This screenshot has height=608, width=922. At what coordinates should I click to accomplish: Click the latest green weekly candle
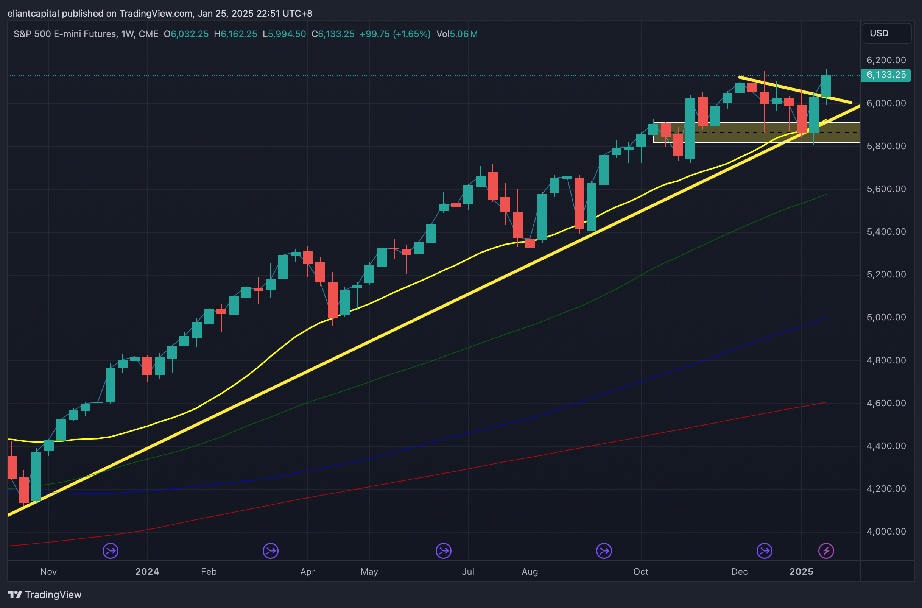click(x=826, y=86)
